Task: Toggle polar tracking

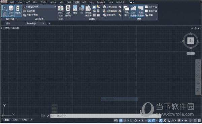Action: pyautogui.click(x=136, y=121)
